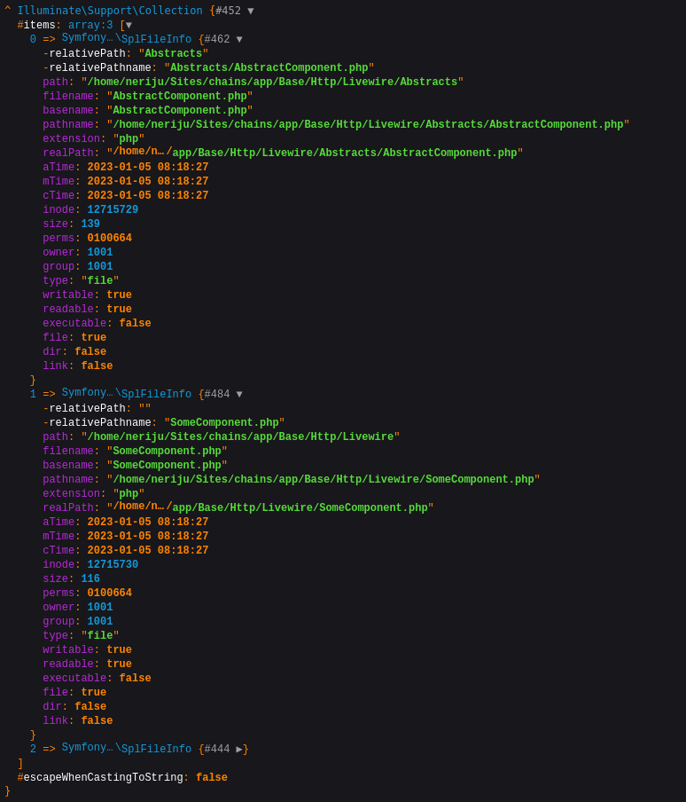The image size is (686, 802).
Task: Click the Abstracts/AbstractComponent.php relativePathname value
Action: tap(269, 68)
